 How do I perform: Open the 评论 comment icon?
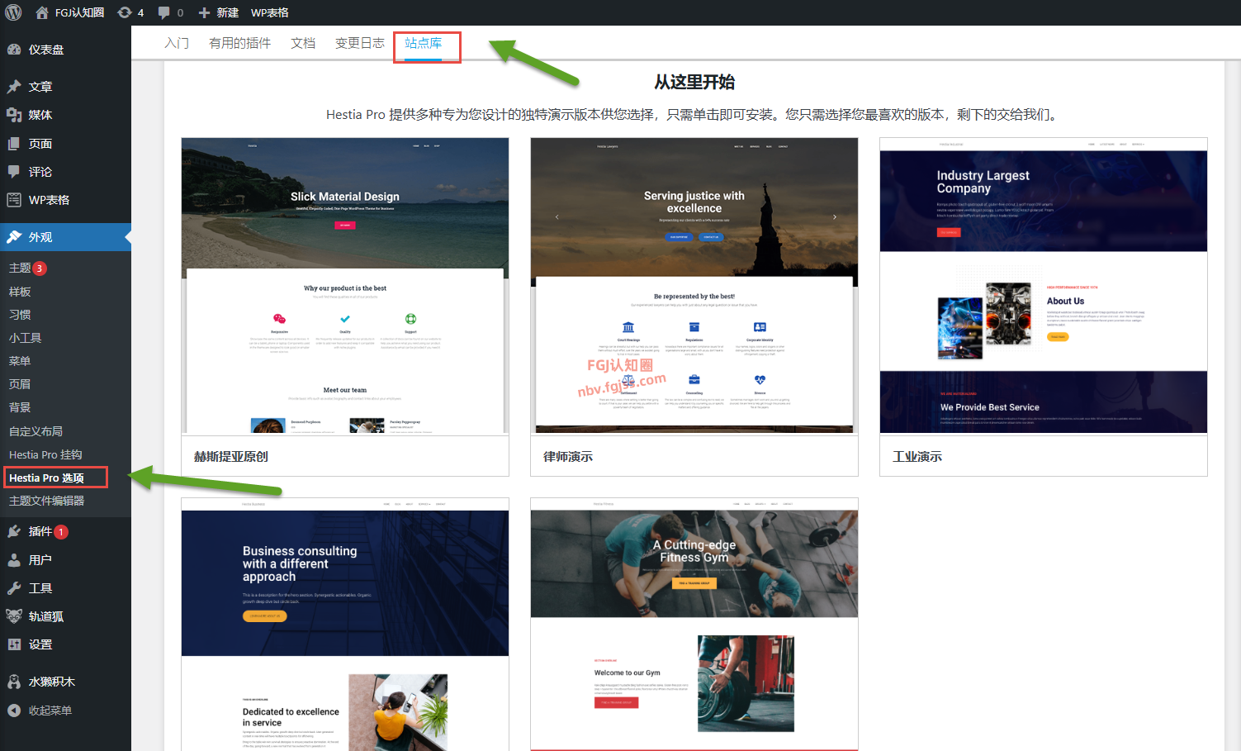(x=14, y=172)
